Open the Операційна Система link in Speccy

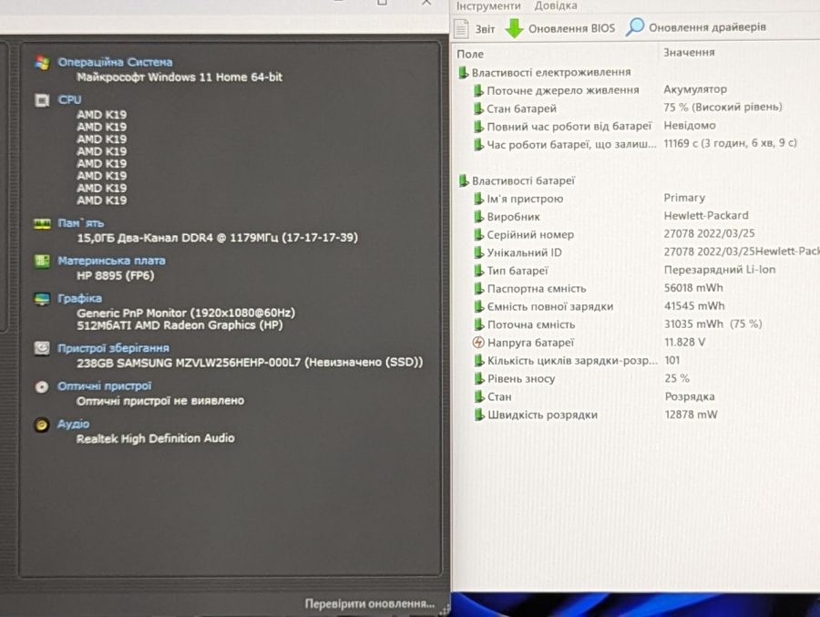point(115,62)
